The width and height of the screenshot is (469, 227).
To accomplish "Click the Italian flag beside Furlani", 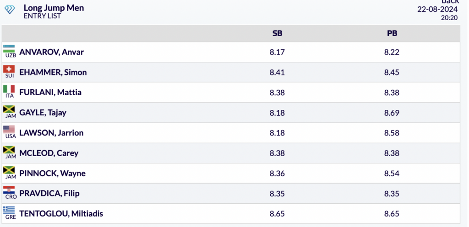I will 9,89.
